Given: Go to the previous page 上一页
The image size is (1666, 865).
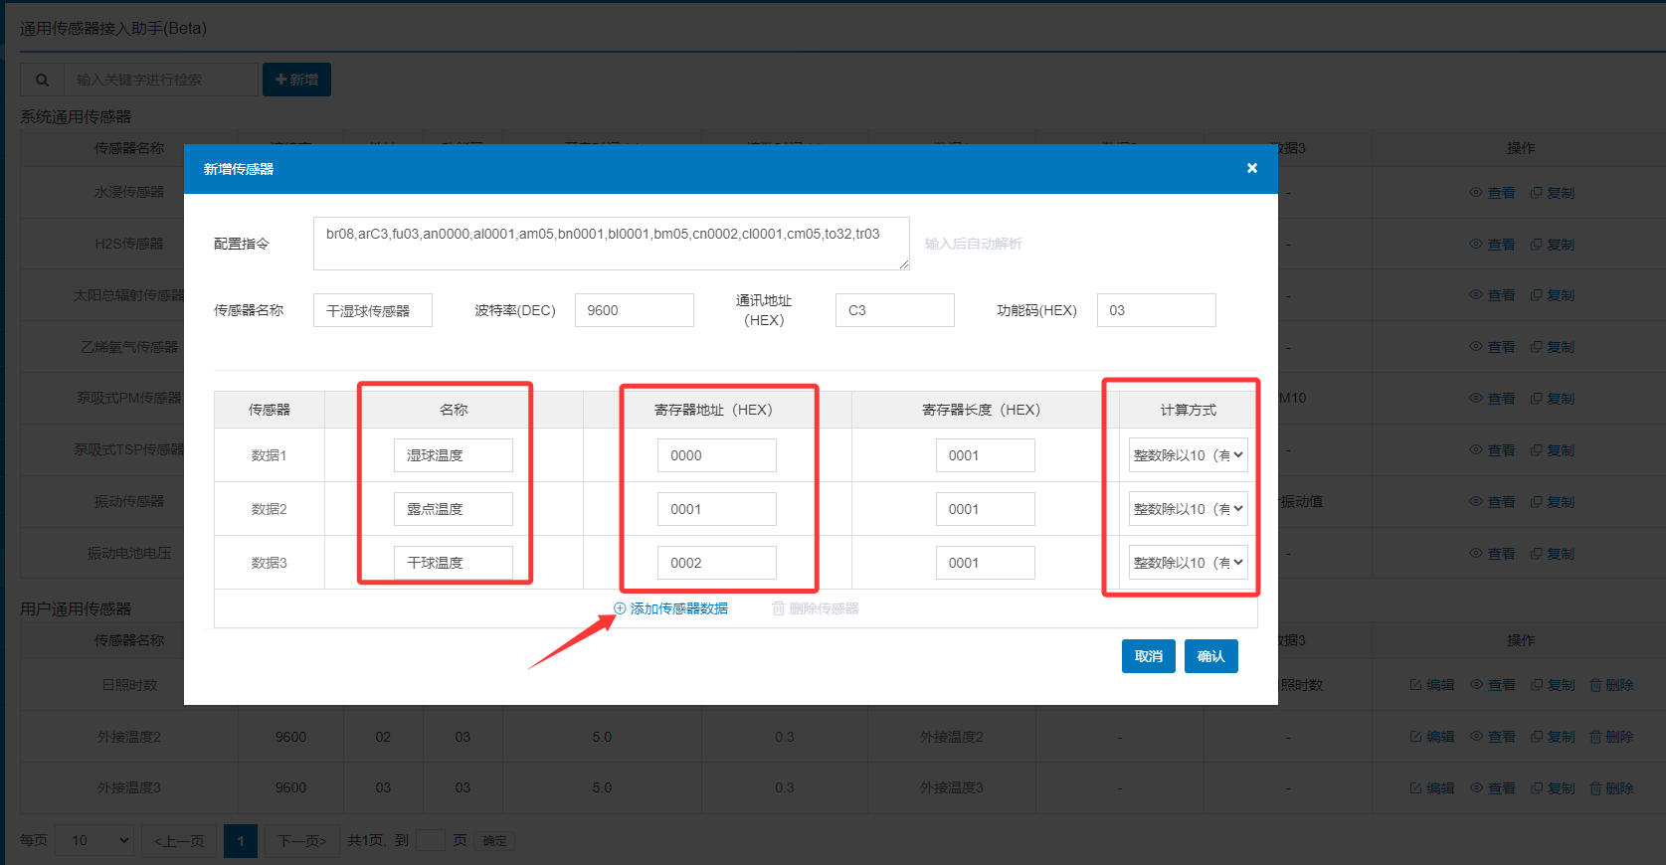Looking at the screenshot, I should coord(179,840).
